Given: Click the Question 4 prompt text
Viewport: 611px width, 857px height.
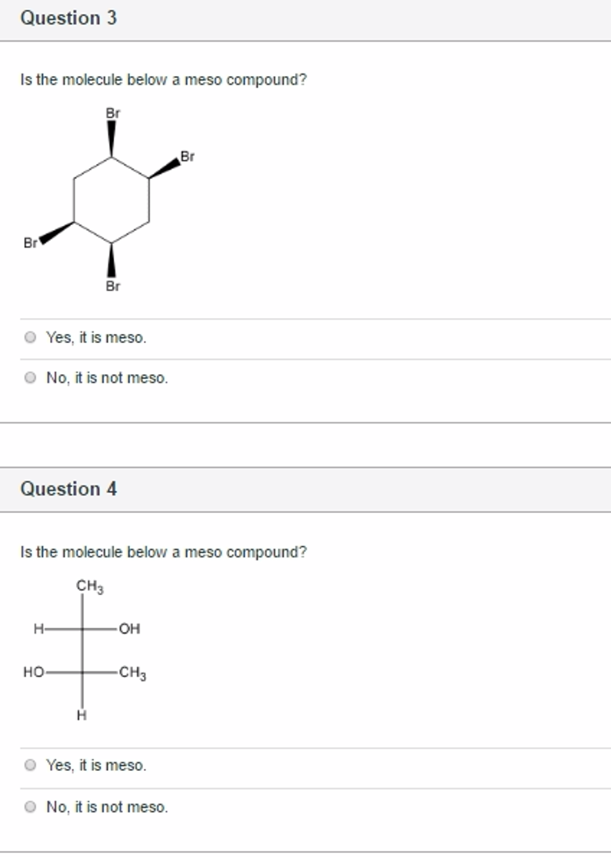Looking at the screenshot, I should click(x=163, y=552).
